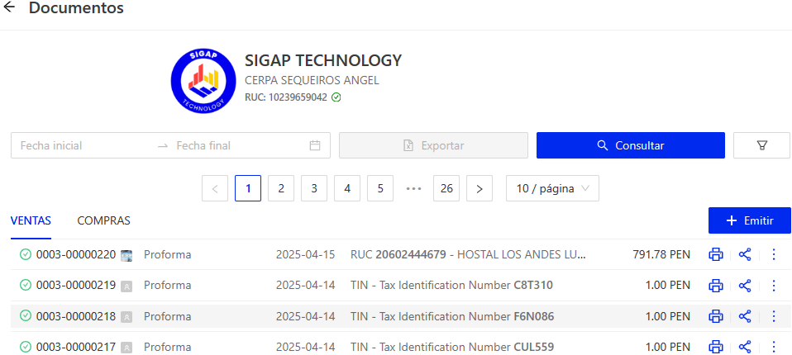The image size is (792, 355).
Task: Go to next page arrow in pagination
Action: [479, 188]
